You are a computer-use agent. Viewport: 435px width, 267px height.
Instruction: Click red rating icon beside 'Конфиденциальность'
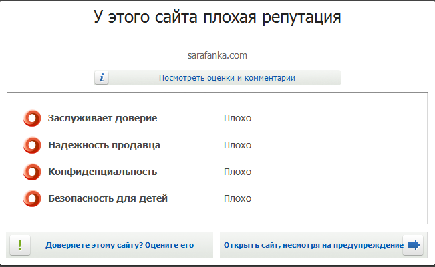coord(32,172)
